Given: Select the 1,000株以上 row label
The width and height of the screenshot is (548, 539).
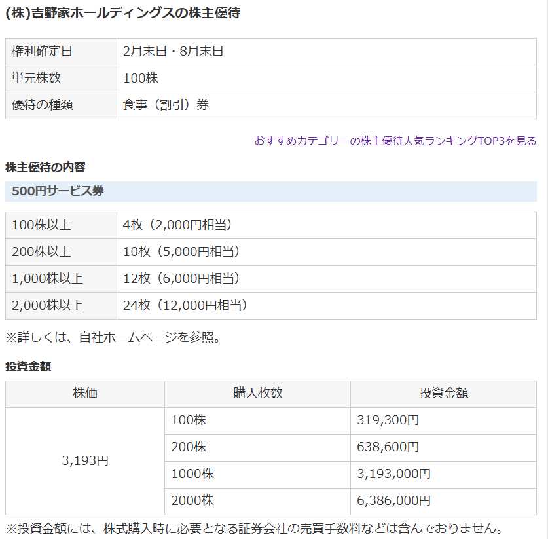Looking at the screenshot, I should tap(61, 279).
